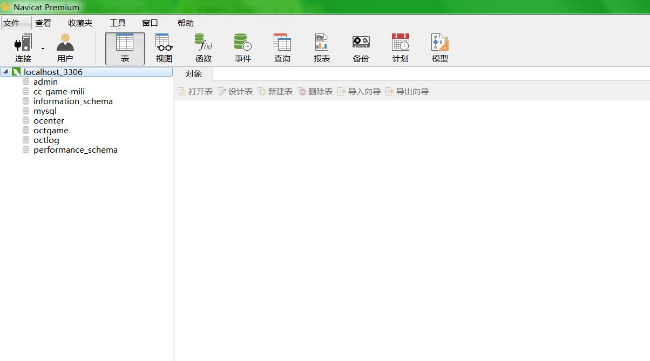Click the 连接 (Connection) plug icon

click(23, 43)
